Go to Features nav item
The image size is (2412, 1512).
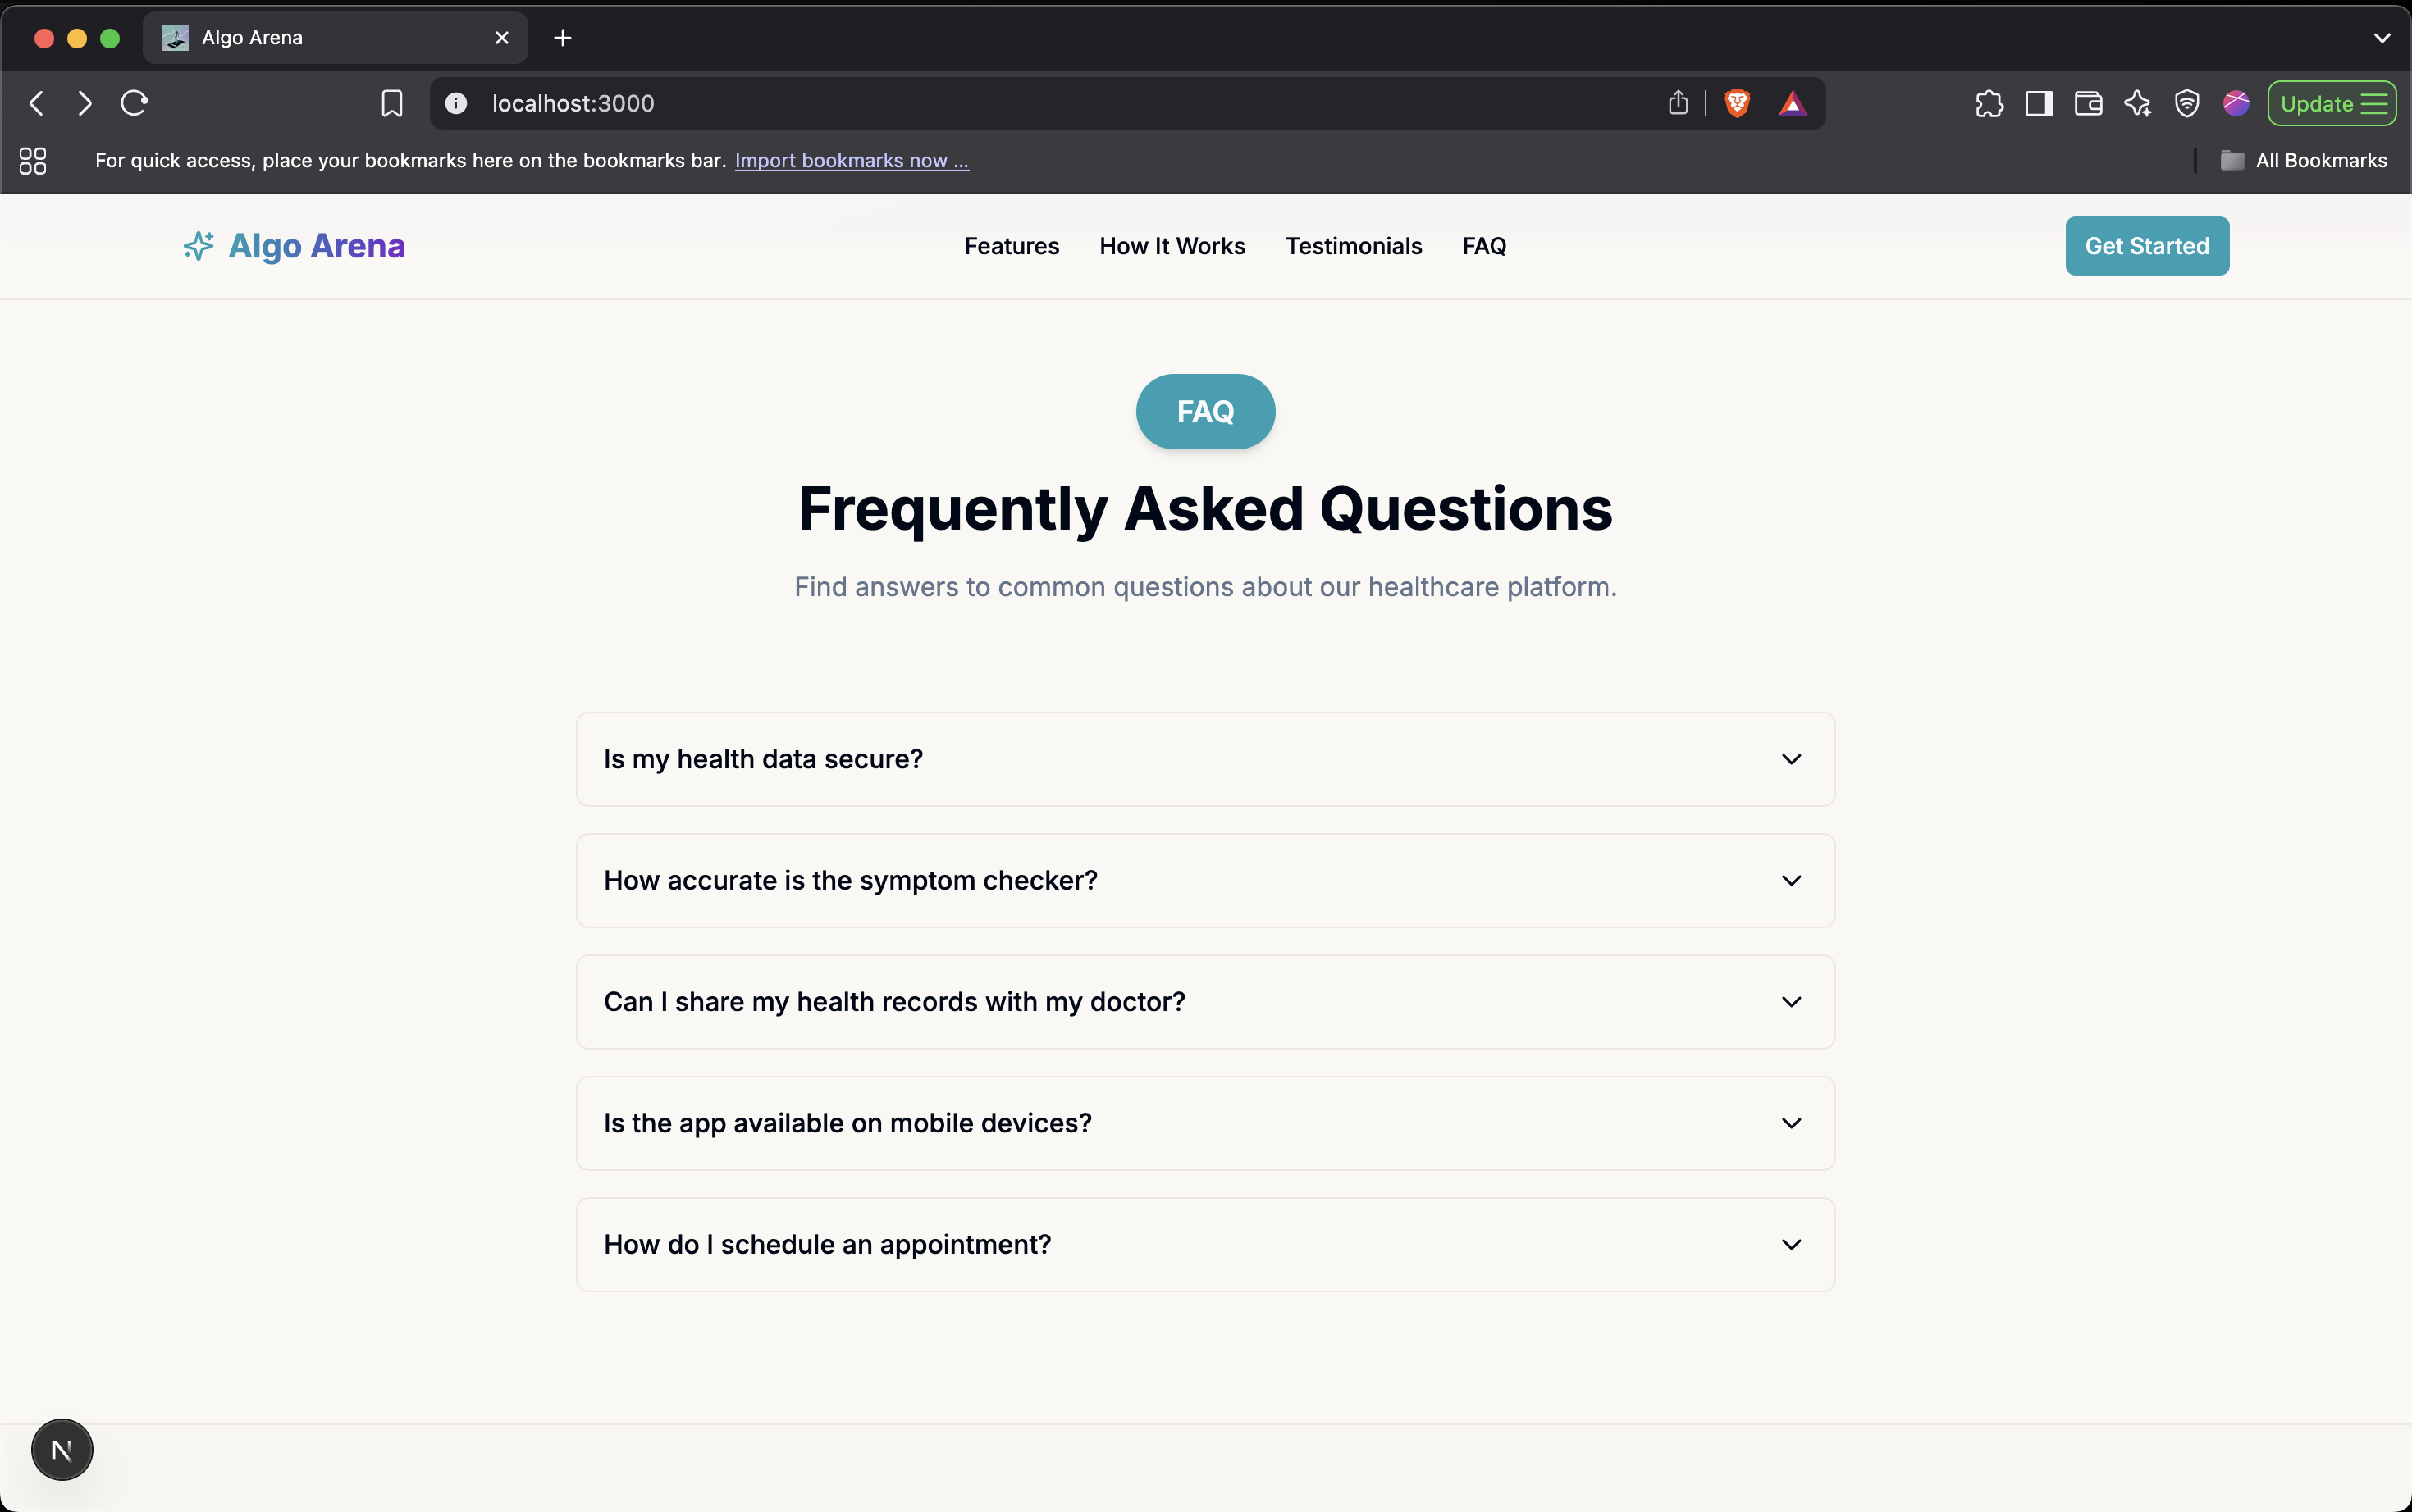point(1011,246)
